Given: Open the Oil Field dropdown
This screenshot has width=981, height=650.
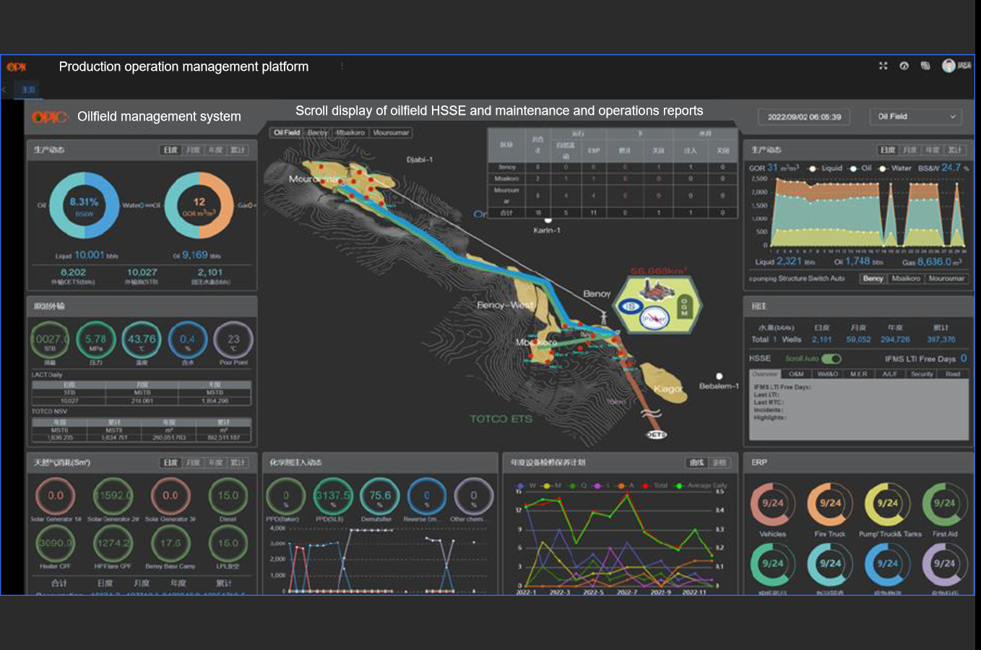Looking at the screenshot, I should coord(916,117).
